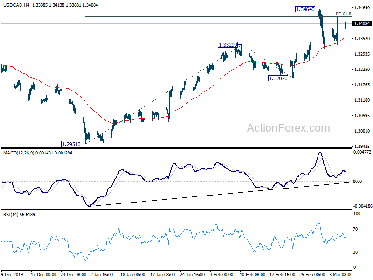Image resolution: width=373 pixels, height=280 pixels.
Task: Click the MACD 0.00 zero level value
Action: (358, 182)
